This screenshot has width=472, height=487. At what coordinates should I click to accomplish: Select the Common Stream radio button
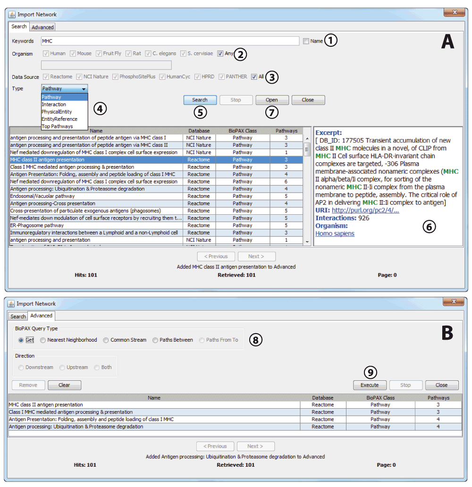(106, 340)
